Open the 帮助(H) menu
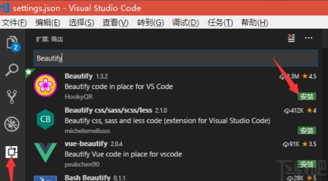328x181 pixels. pyautogui.click(x=255, y=23)
